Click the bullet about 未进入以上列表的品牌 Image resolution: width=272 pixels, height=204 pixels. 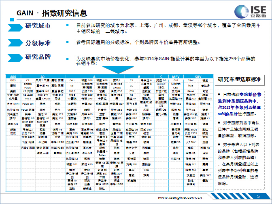[x=239, y=164]
